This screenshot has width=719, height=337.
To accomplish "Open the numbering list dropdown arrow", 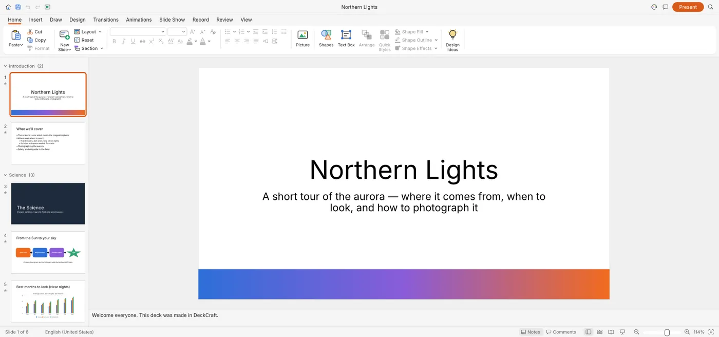I will [x=249, y=32].
